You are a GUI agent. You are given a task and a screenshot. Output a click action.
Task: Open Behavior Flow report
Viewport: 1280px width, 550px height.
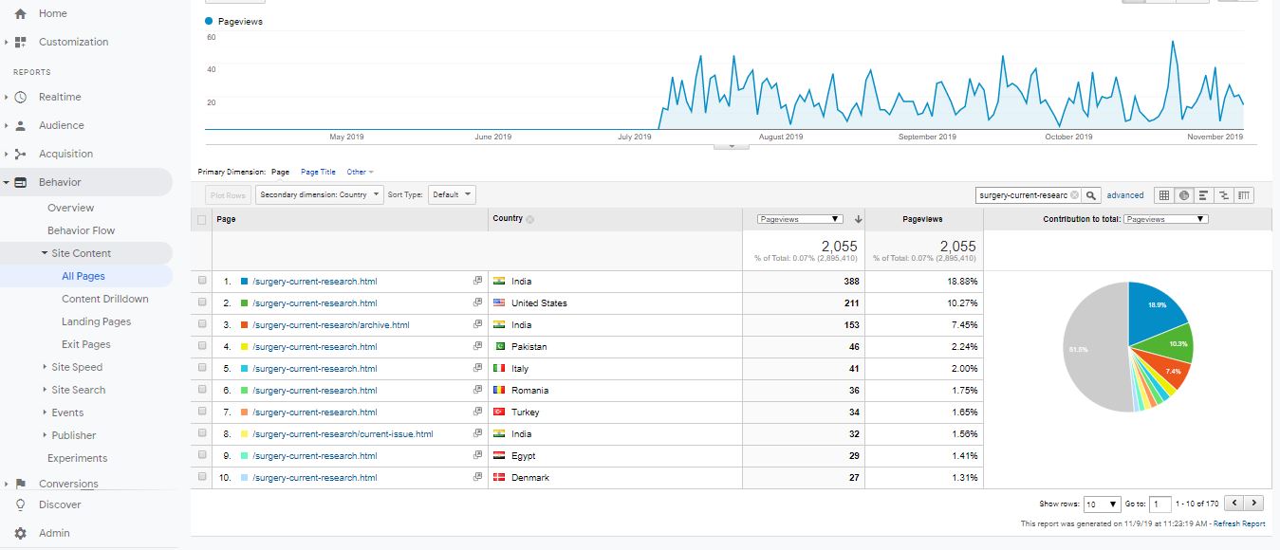(x=82, y=230)
